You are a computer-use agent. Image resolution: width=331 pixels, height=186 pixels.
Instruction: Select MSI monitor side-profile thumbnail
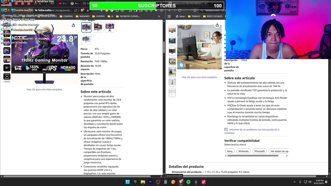[x=172, y=82]
